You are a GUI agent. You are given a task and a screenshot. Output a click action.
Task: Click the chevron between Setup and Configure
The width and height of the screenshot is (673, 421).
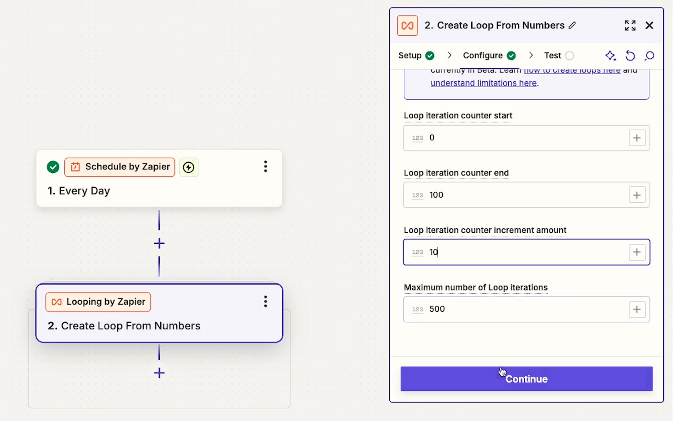click(x=449, y=55)
